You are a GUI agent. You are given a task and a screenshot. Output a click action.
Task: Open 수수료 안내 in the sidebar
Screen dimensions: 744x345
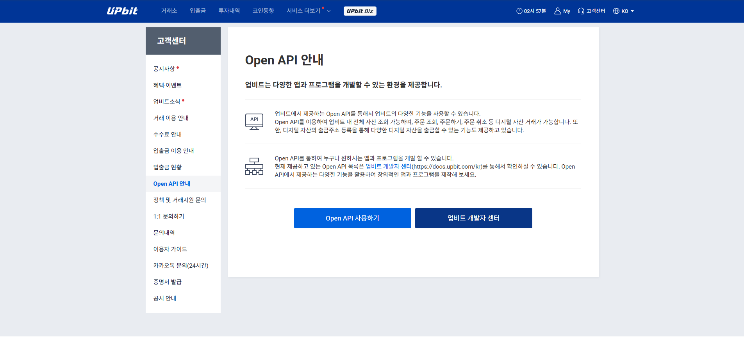point(167,134)
